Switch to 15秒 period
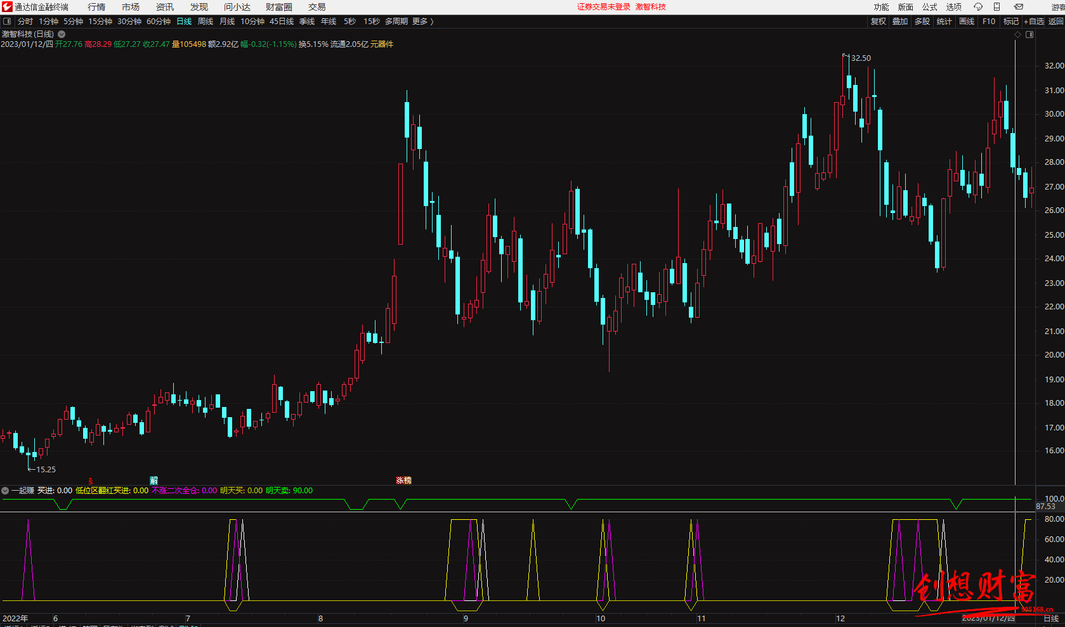This screenshot has height=627, width=1065. click(x=372, y=22)
